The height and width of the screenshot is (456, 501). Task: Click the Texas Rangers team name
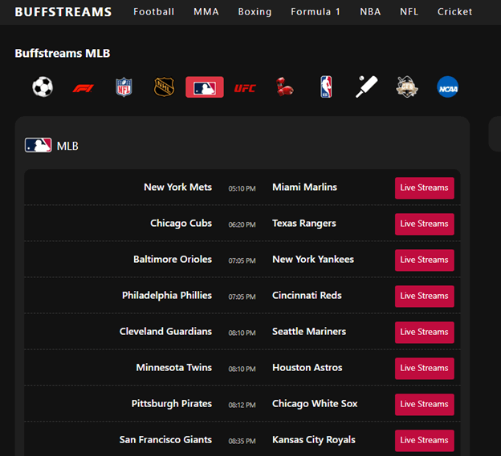click(303, 224)
